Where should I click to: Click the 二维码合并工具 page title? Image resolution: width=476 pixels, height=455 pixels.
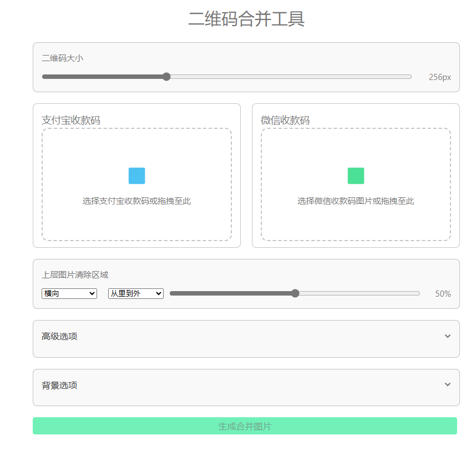pyautogui.click(x=246, y=19)
